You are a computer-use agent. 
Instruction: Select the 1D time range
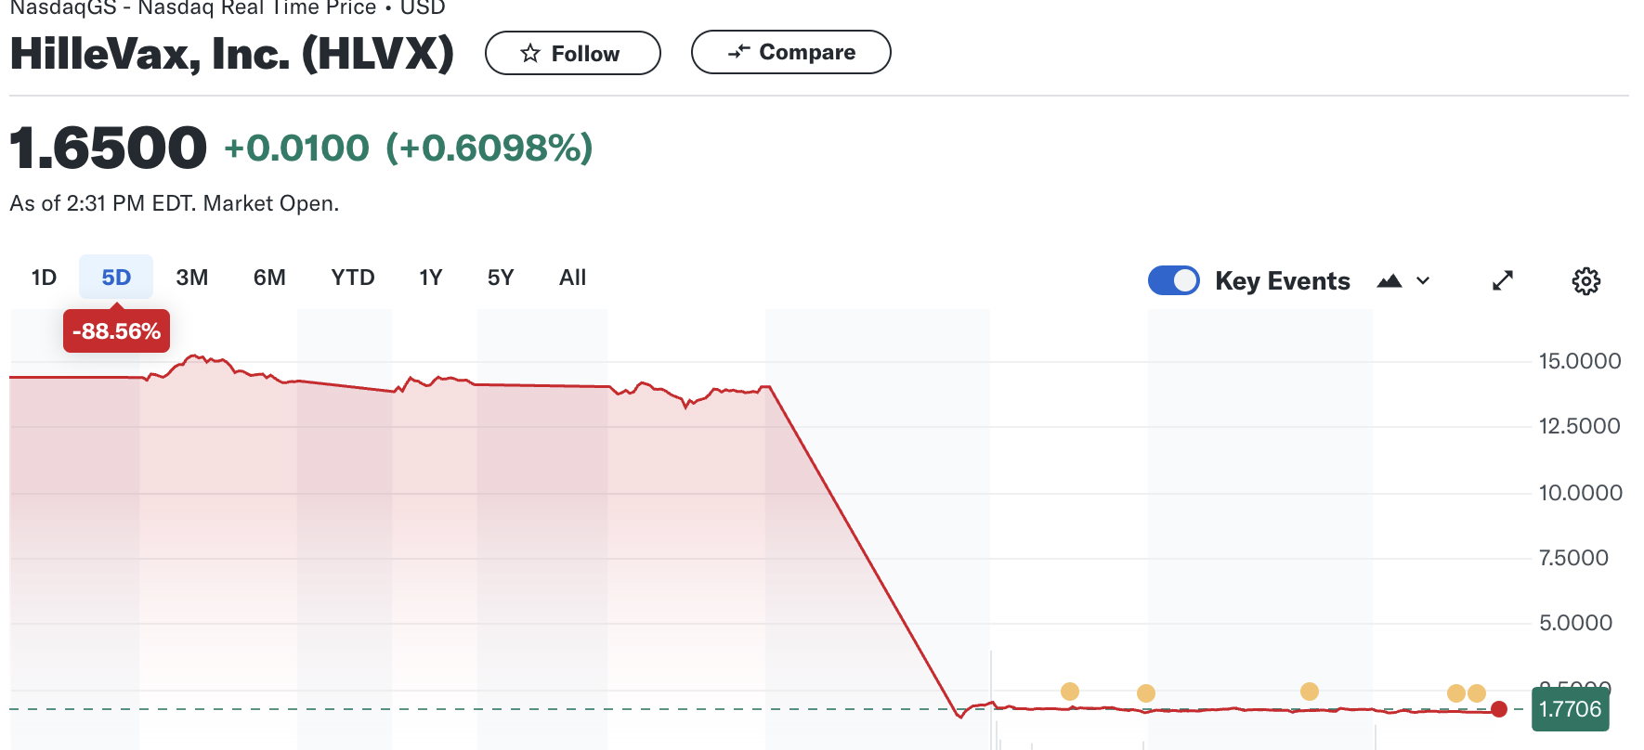[44, 278]
